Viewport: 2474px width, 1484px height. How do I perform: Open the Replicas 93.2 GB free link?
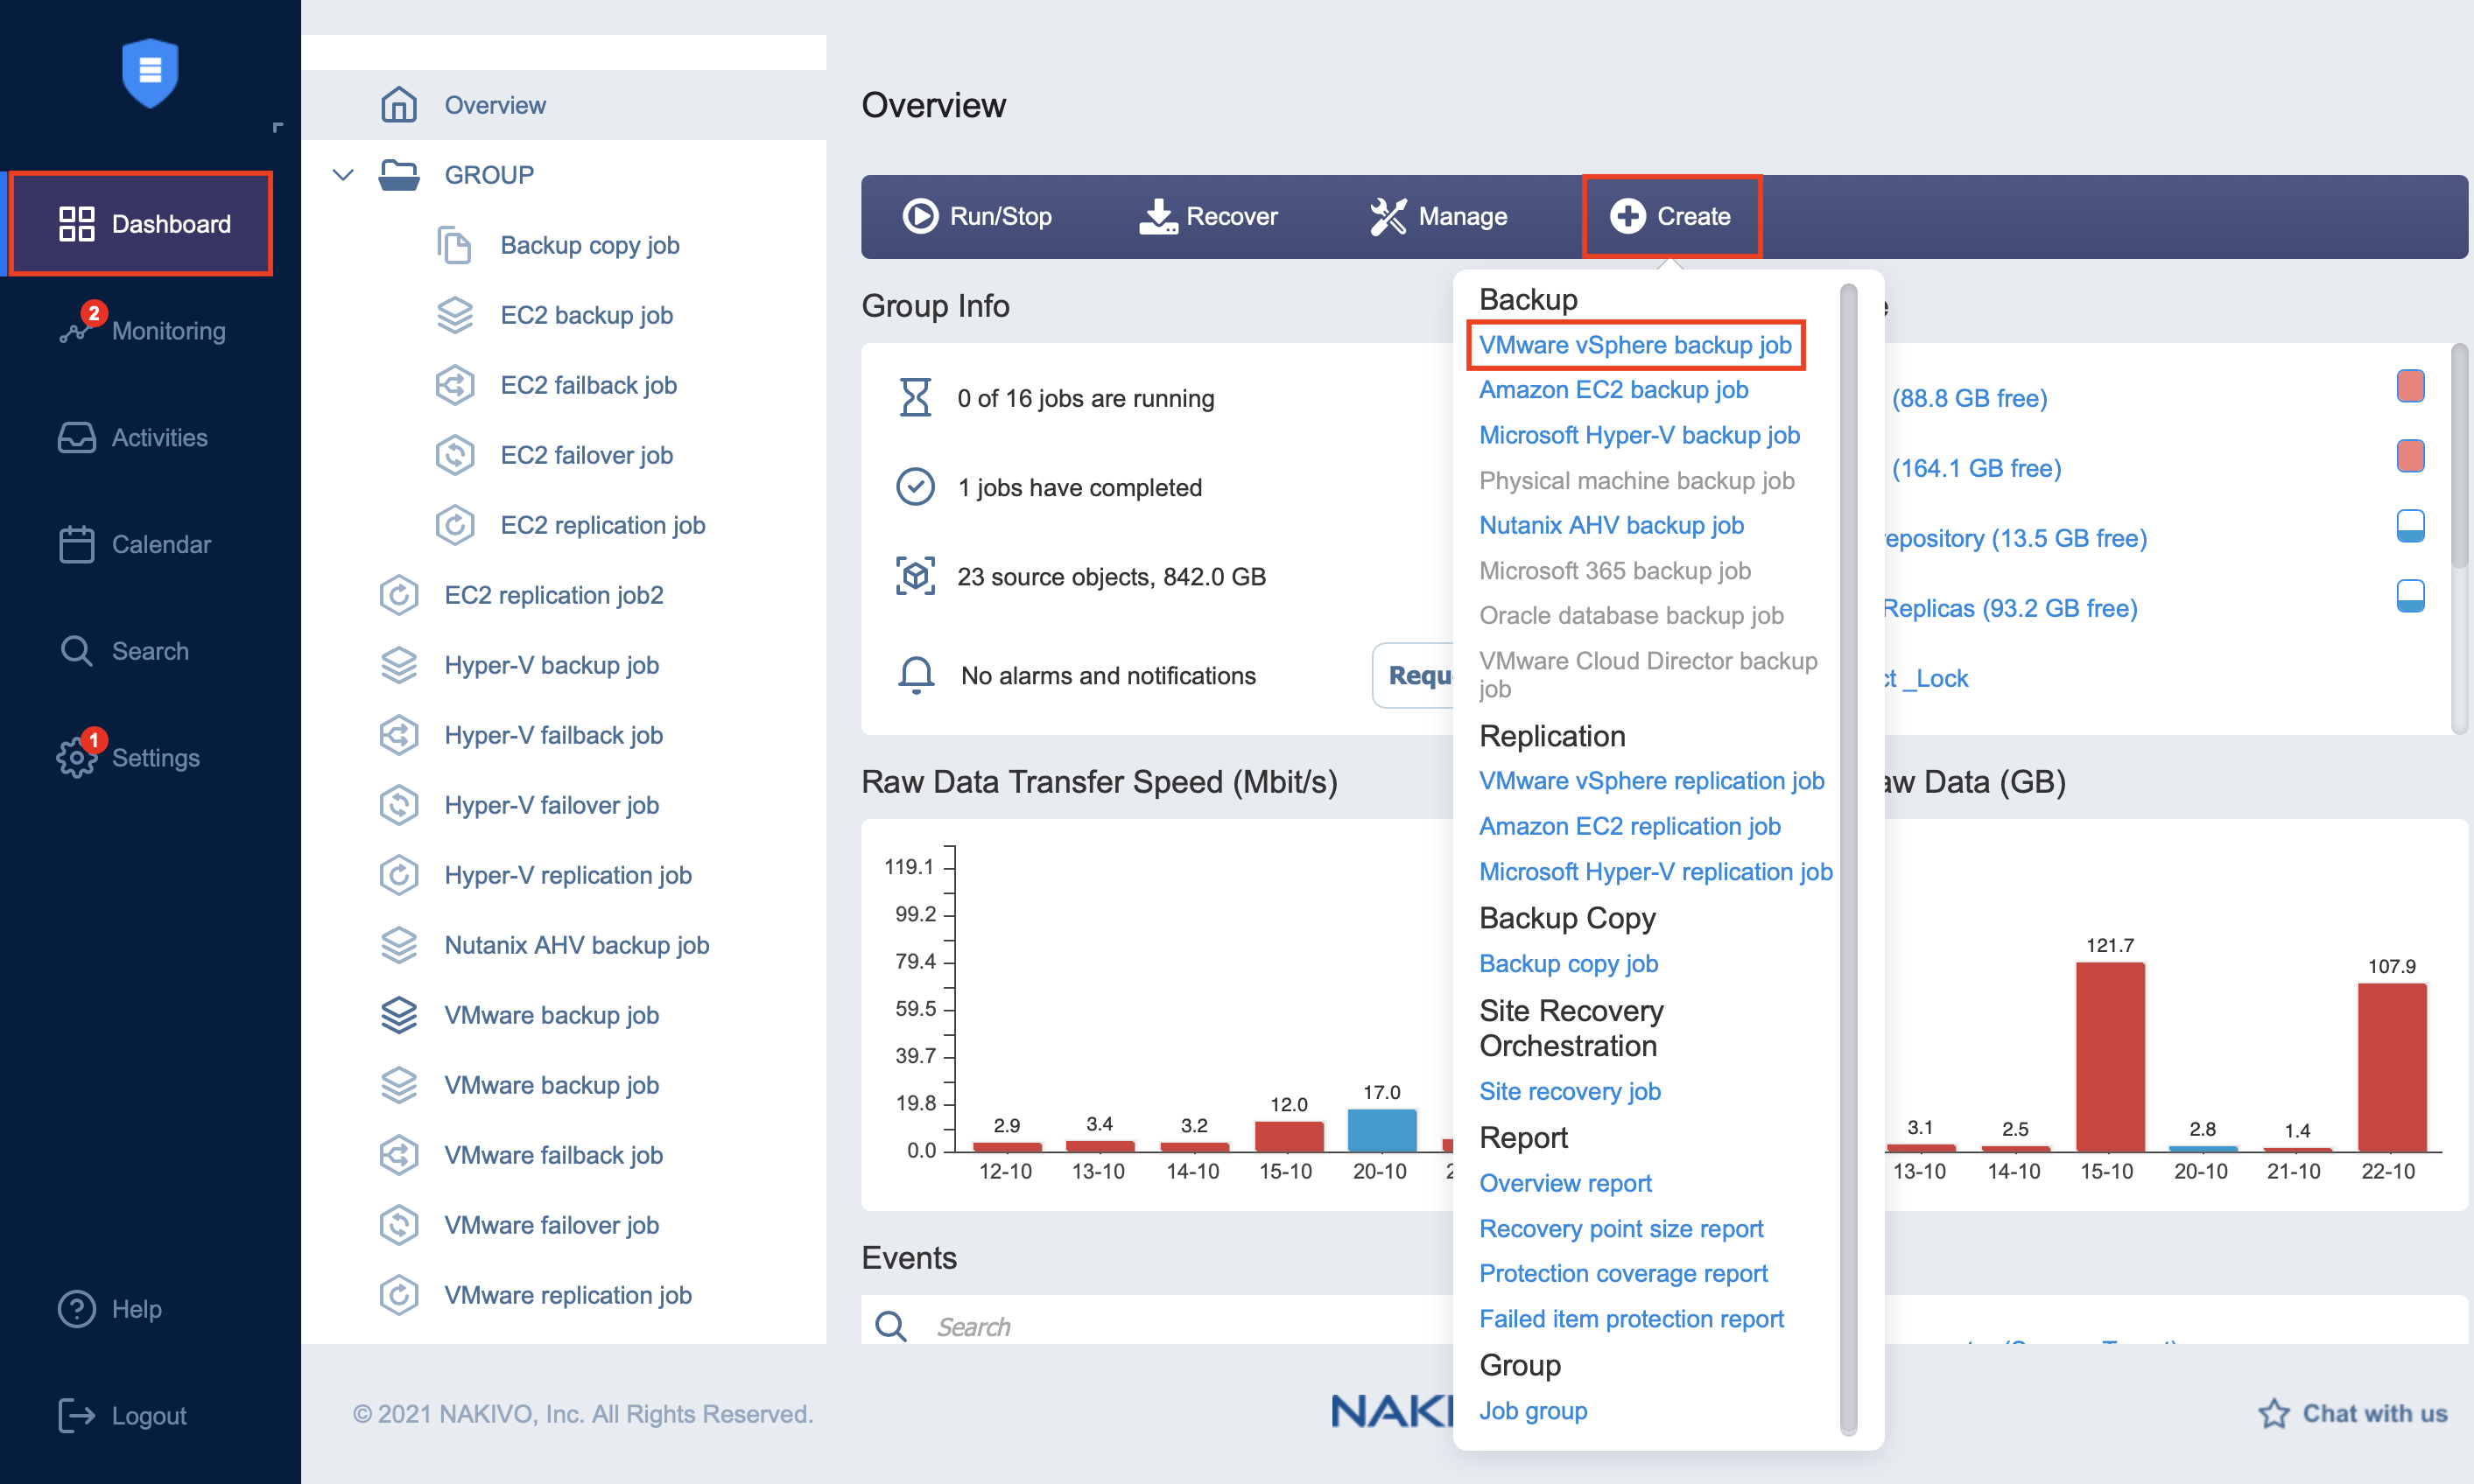pos(2010,608)
